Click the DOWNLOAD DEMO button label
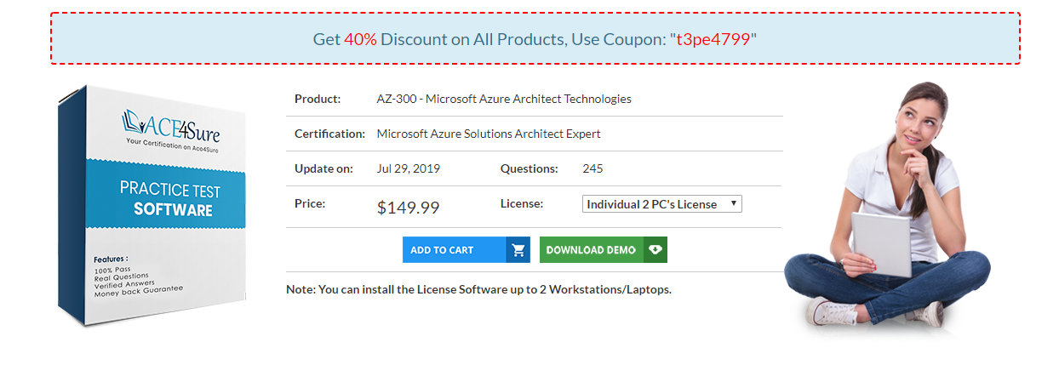 click(x=591, y=250)
